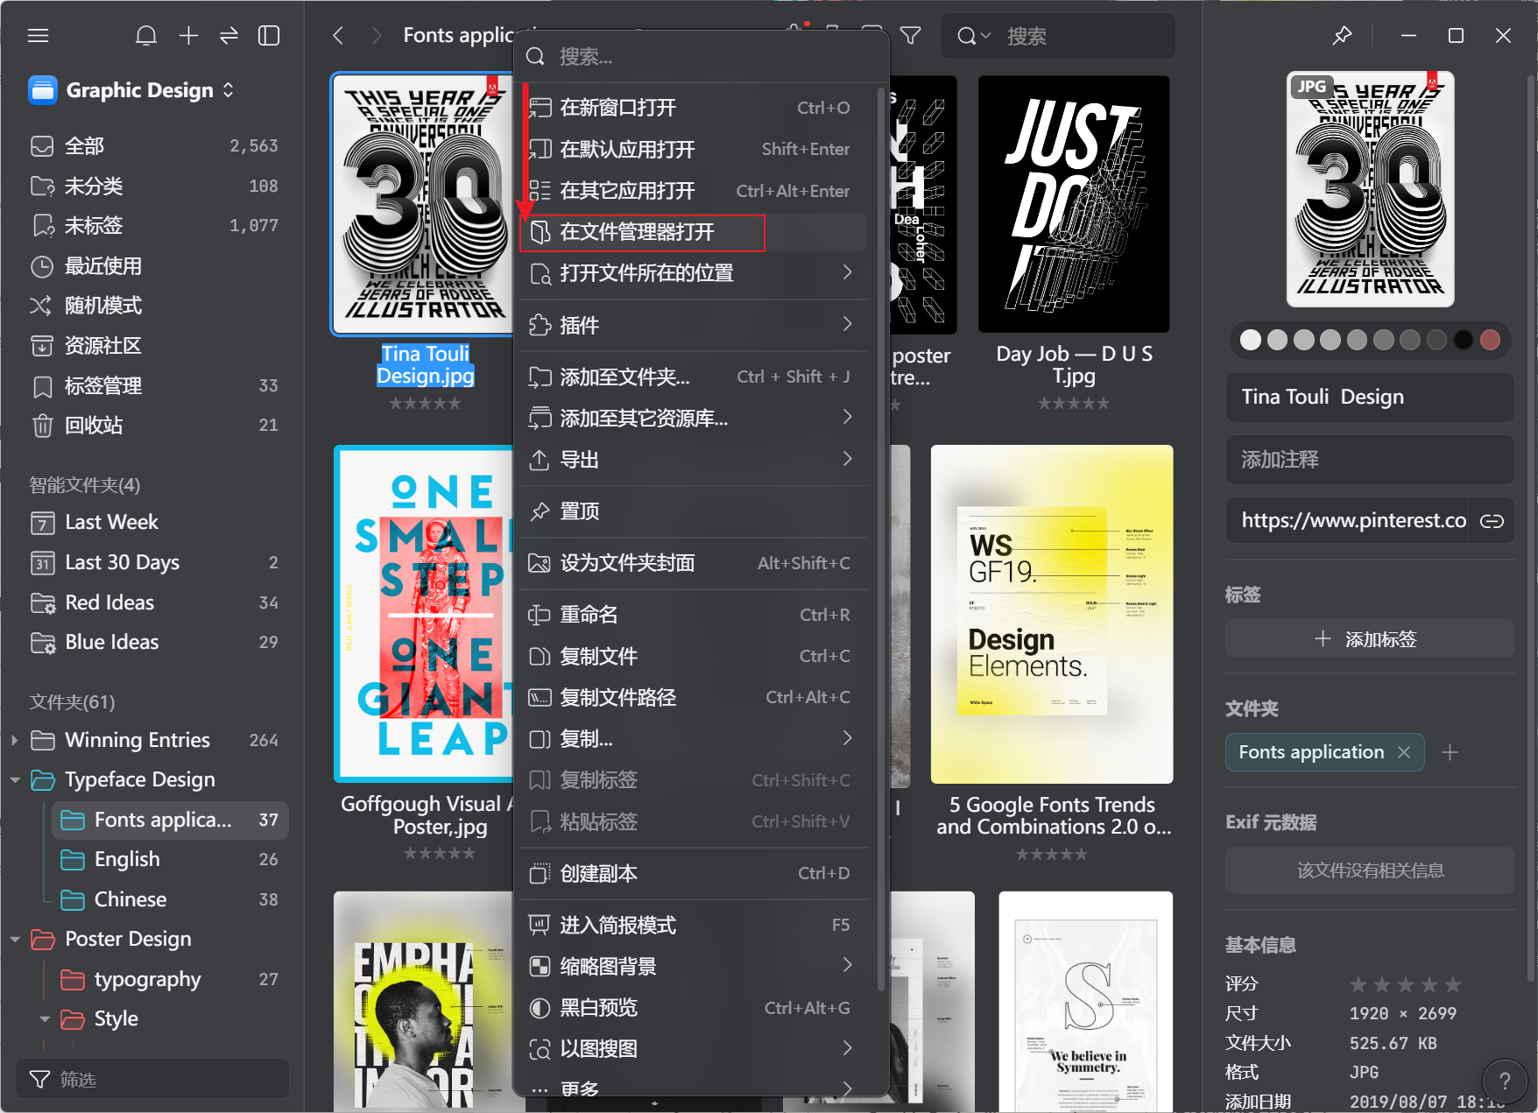Choose 重命名 rename item
This screenshot has width=1538, height=1113.
(693, 615)
